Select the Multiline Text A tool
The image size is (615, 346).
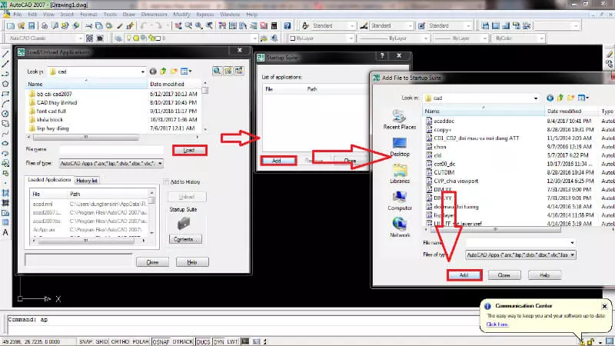pyautogui.click(x=5, y=232)
